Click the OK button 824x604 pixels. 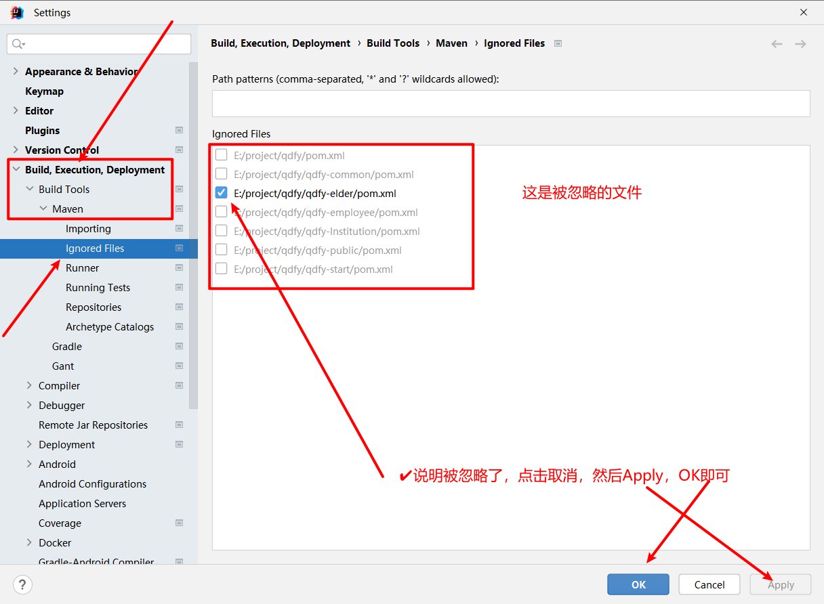tap(638, 584)
